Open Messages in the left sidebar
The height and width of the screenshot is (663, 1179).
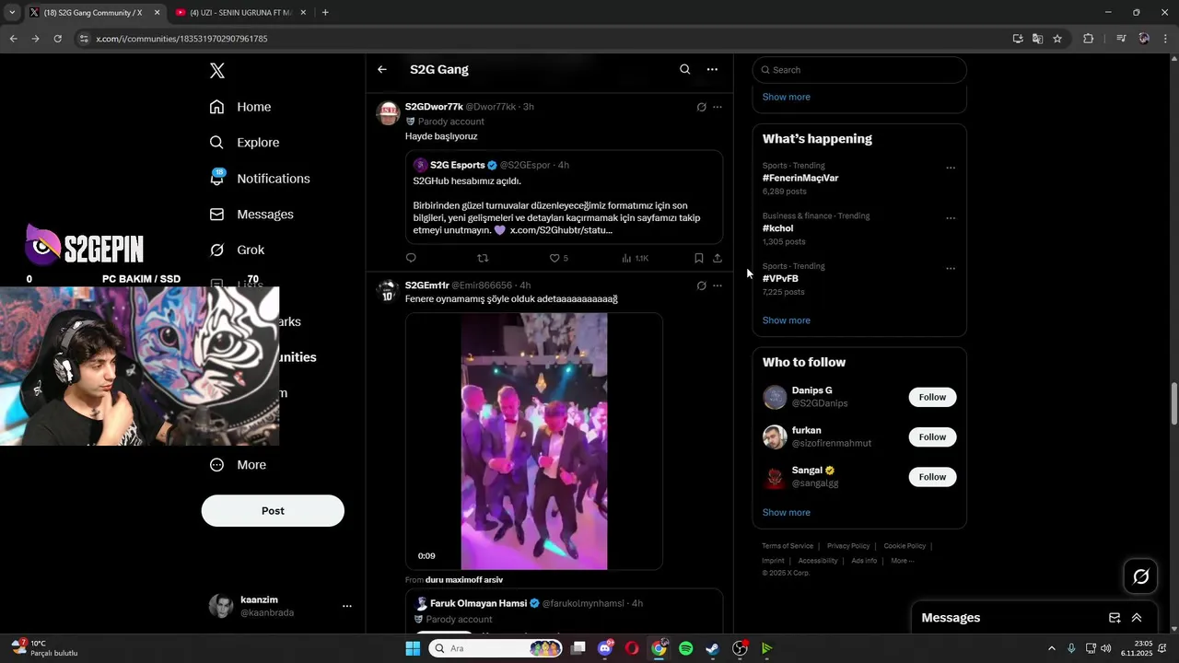[251, 215]
